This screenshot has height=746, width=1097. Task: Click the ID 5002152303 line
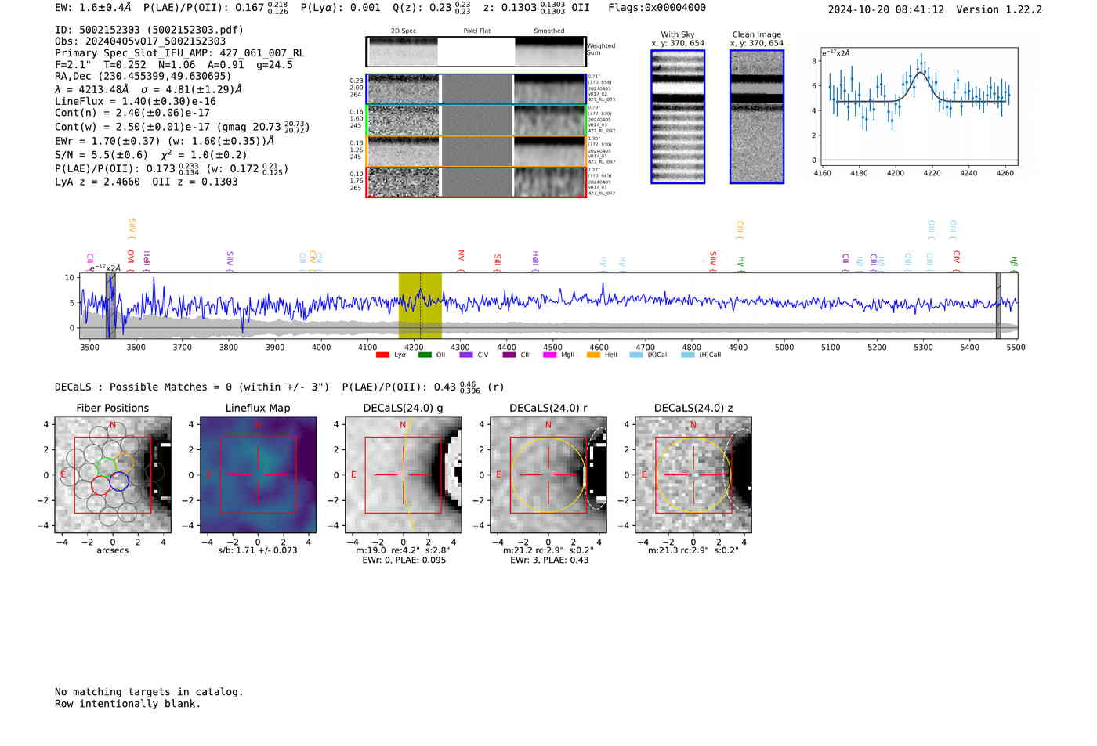point(149,30)
